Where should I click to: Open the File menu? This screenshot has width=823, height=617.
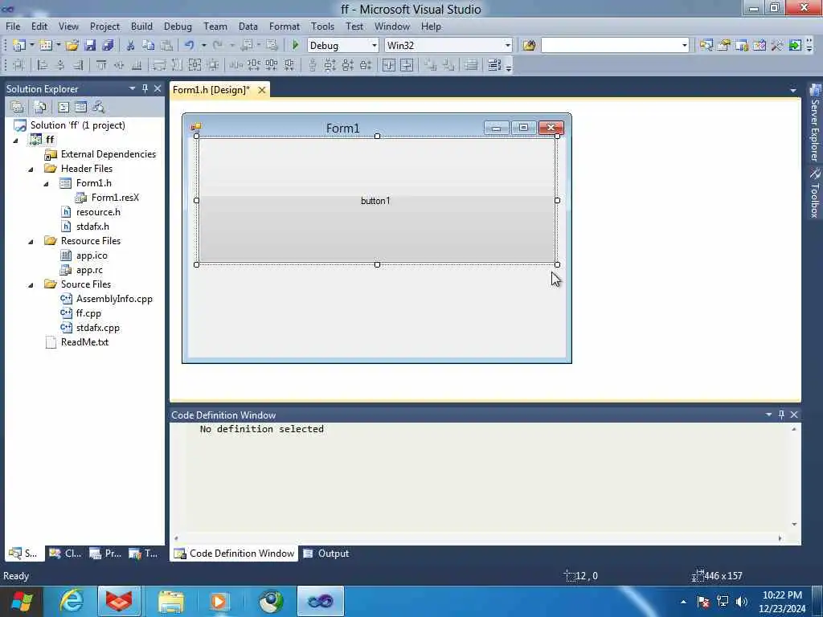13,27
